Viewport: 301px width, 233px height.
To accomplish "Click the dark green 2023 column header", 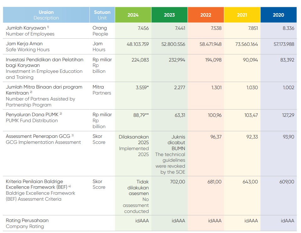I will (x=169, y=15).
